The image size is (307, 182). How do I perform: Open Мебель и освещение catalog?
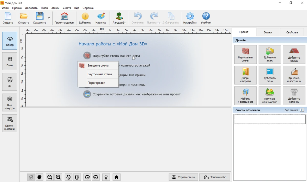(x=245, y=96)
